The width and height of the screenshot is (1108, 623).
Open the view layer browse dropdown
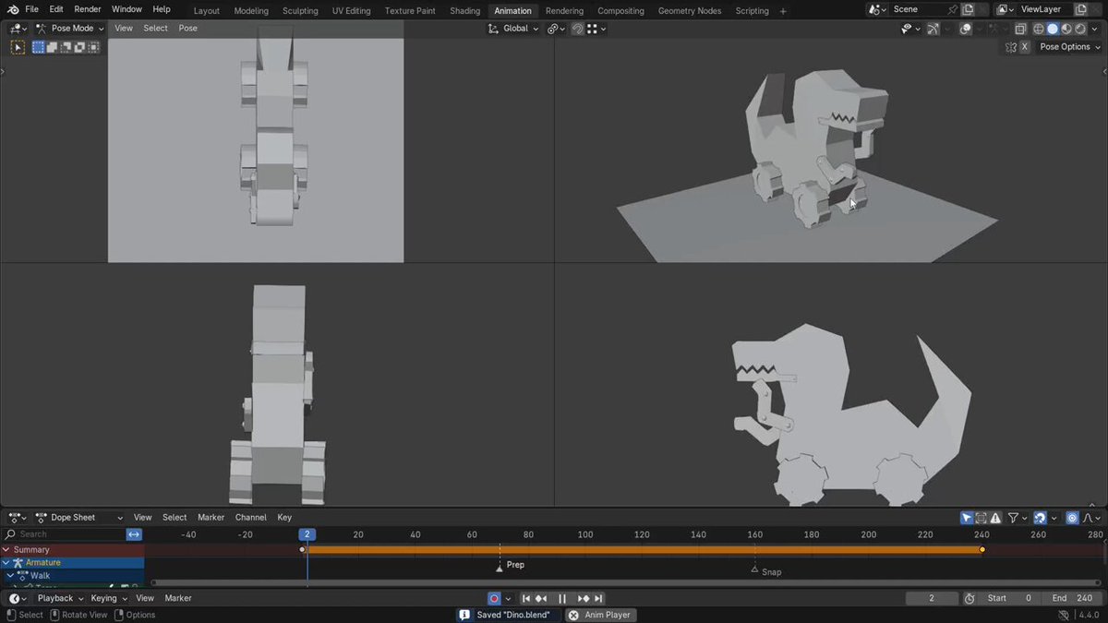(1006, 9)
